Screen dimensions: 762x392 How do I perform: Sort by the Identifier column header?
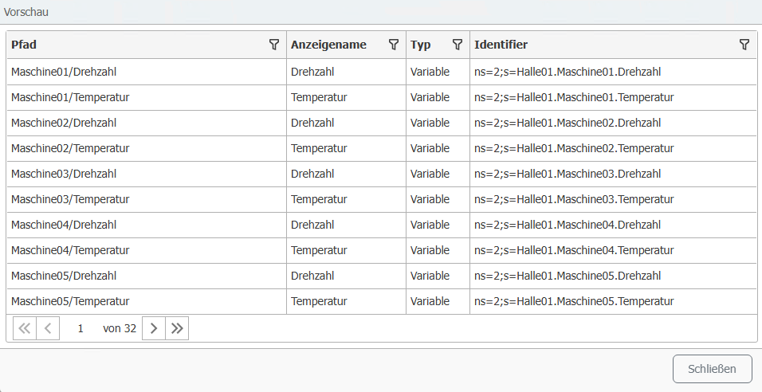[501, 45]
